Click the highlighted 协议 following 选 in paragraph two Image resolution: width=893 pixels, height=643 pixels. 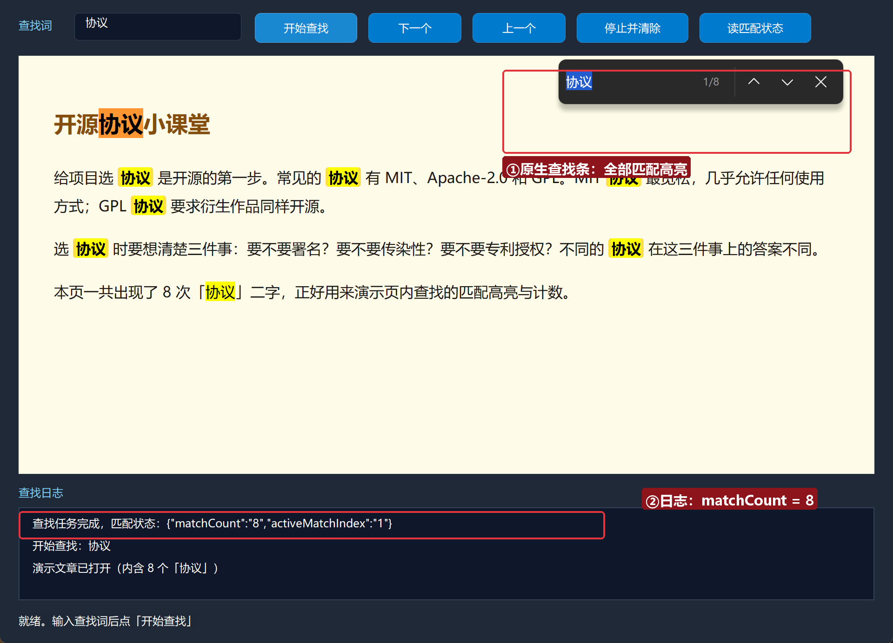click(x=91, y=249)
